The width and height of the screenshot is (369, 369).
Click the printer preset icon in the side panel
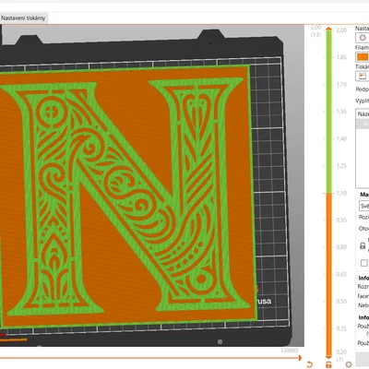pyautogui.click(x=363, y=76)
